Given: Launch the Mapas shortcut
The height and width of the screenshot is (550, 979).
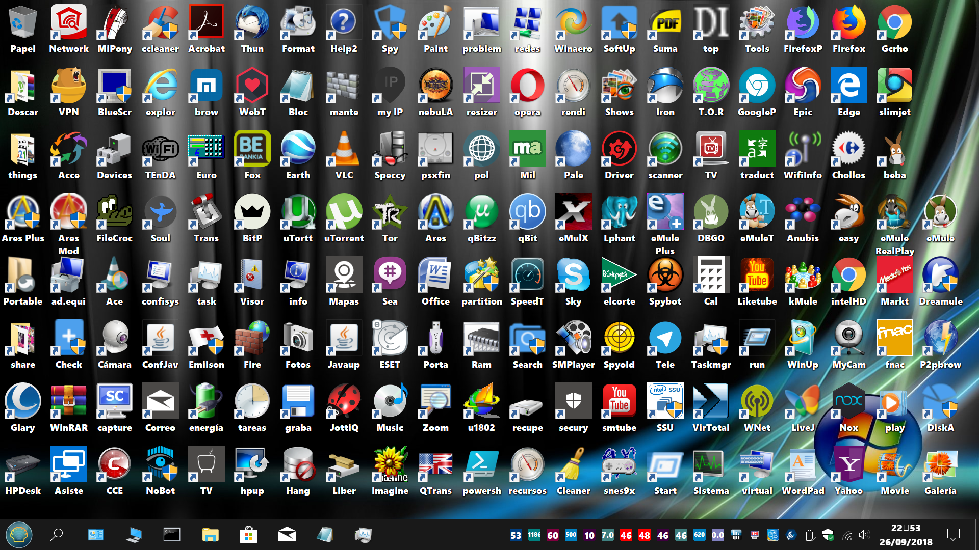Looking at the screenshot, I should pos(344,282).
